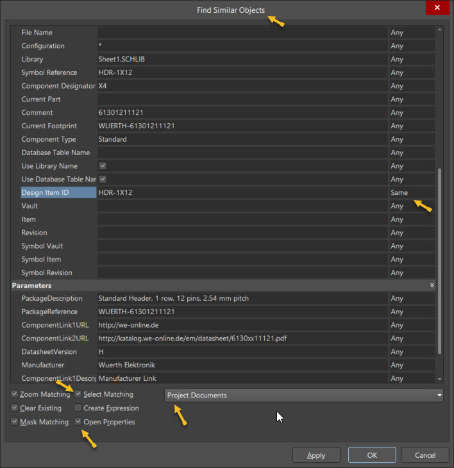Open Vault row match type Any
Image resolution: width=454 pixels, height=468 pixels.
click(x=412, y=206)
